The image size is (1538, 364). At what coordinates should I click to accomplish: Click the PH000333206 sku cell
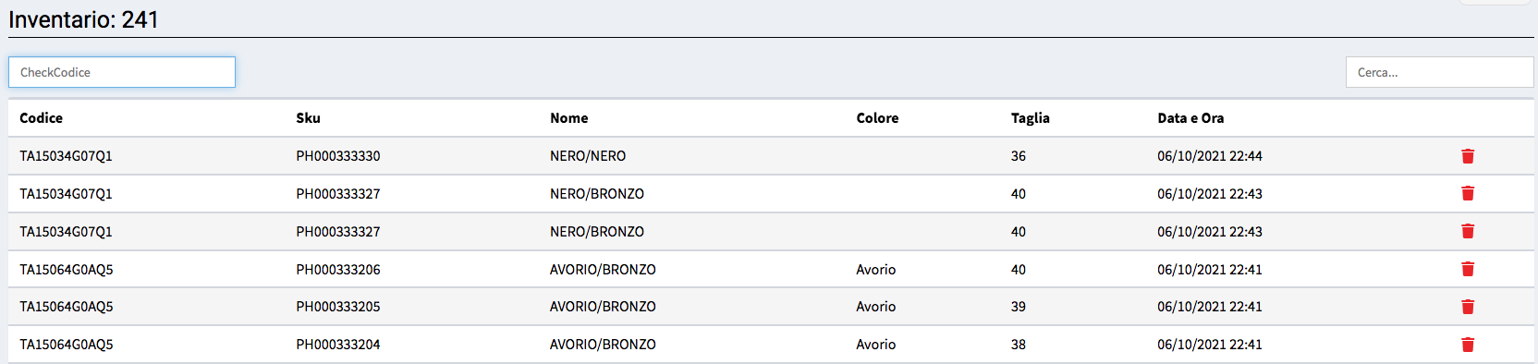pos(338,270)
